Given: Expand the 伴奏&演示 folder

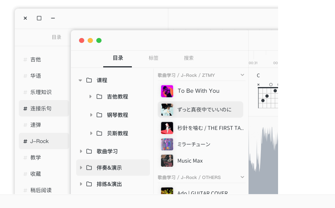Looking at the screenshot, I should click(81, 168).
